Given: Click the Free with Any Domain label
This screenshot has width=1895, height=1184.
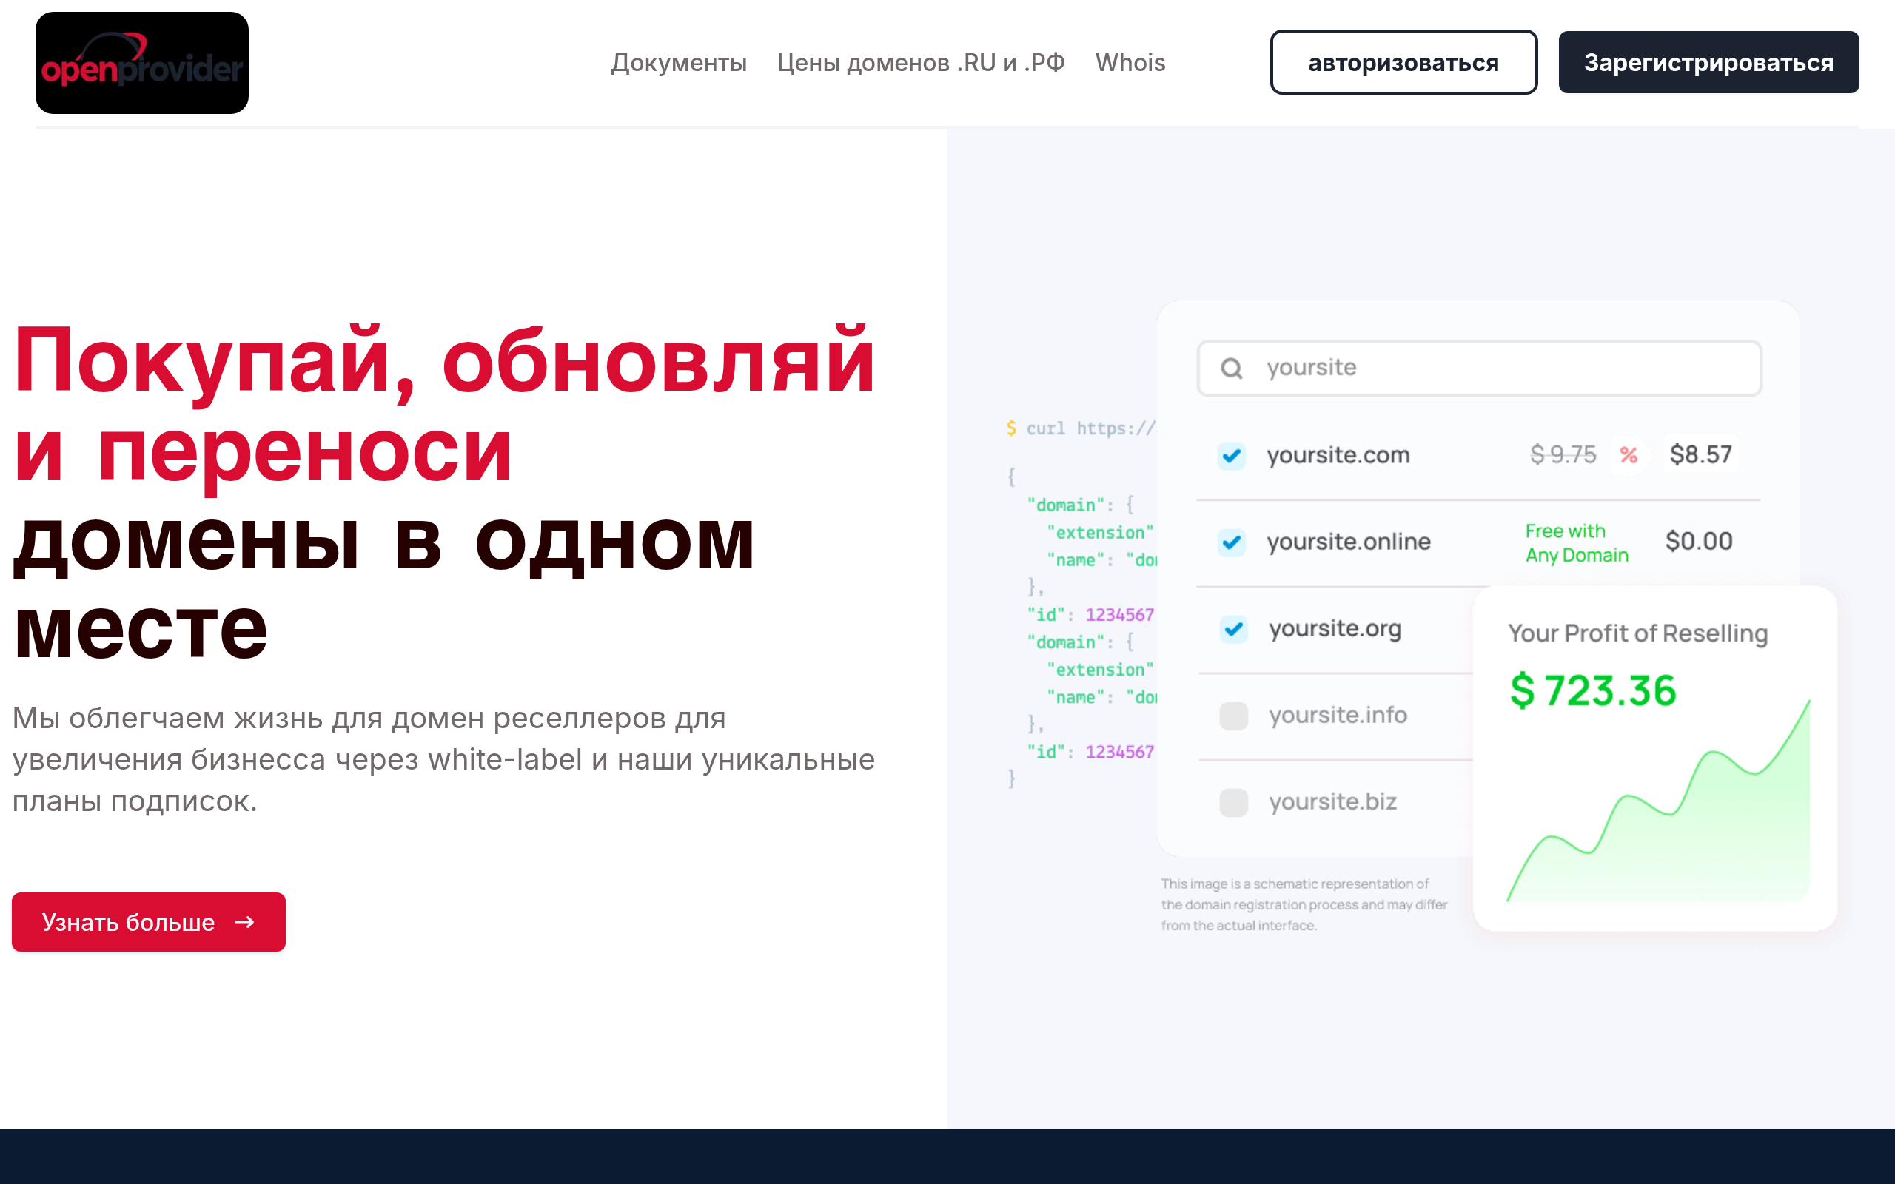Looking at the screenshot, I should pos(1577,542).
